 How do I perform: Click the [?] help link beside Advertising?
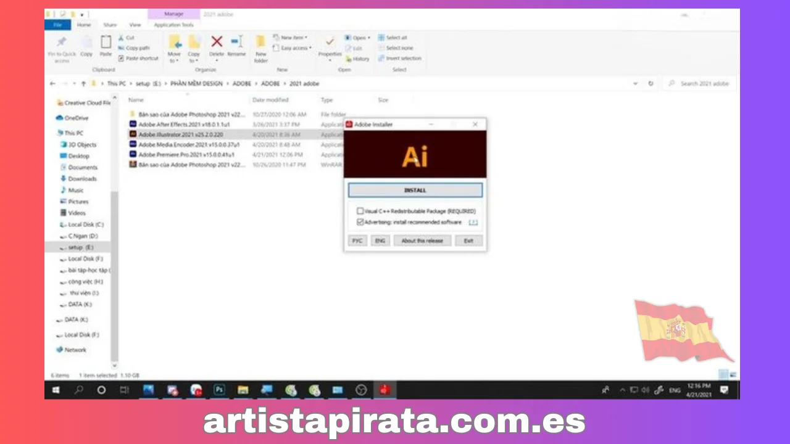[x=473, y=222]
